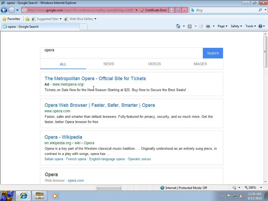Click the RSS Feeds icon
The width and height of the screenshot is (268, 201).
190,26
